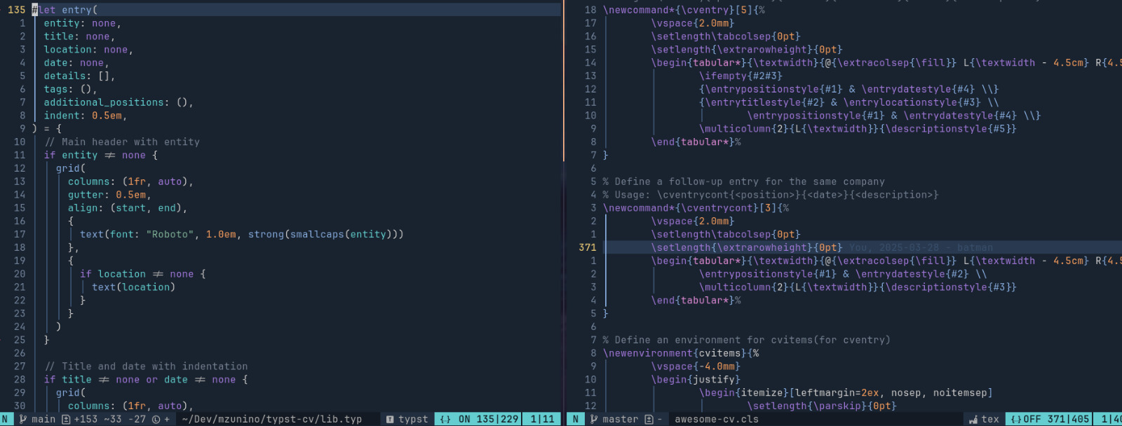The height and width of the screenshot is (426, 1122).
Task: Click 'tex' filetype label in statusline
Action: click(990, 419)
